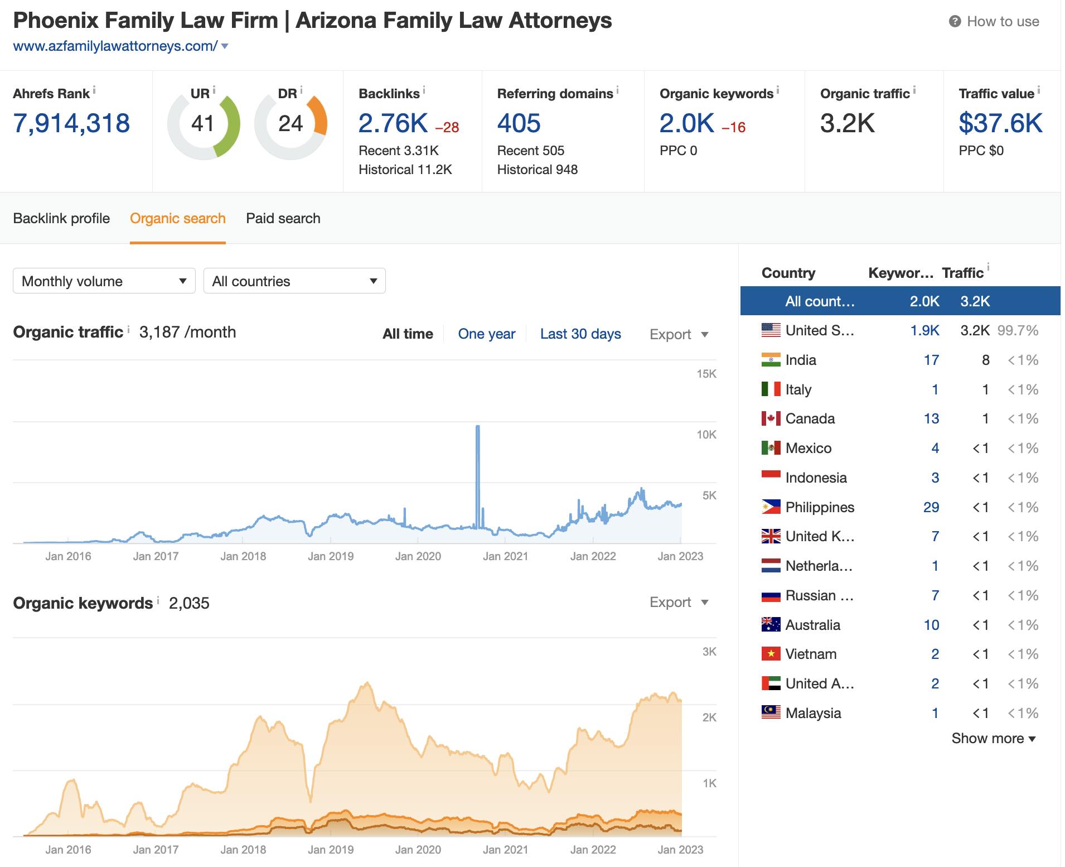
Task: Click the Netherlands flag icon
Action: [x=771, y=566]
